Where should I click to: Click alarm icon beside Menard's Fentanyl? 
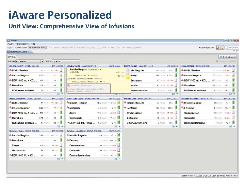click(125, 107)
